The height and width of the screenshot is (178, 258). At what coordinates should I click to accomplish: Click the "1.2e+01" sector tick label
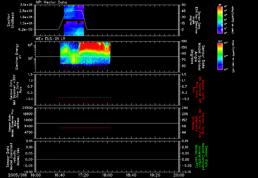click(26, 23)
